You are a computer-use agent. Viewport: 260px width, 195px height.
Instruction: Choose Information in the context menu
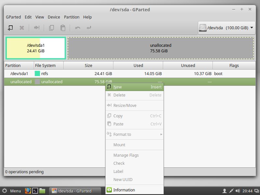[135, 190]
